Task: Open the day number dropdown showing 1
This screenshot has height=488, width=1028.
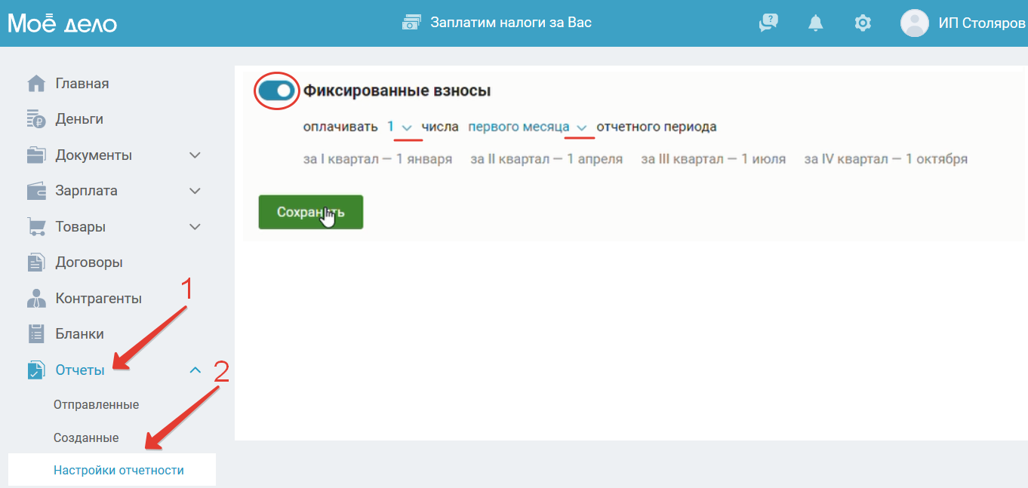Action: 399,127
